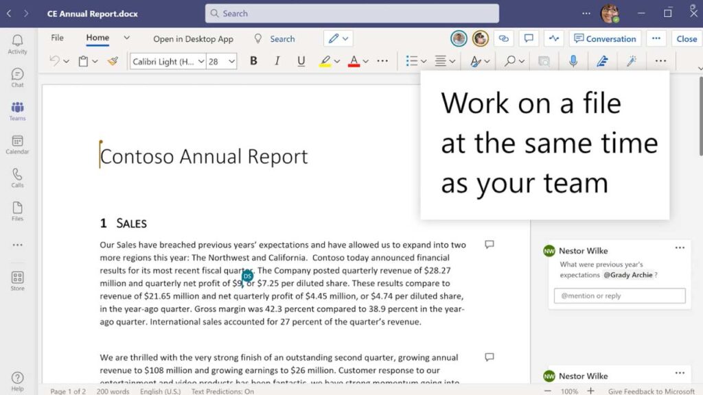Apply yellow text highlight color
This screenshot has height=395, width=703.
(325, 61)
